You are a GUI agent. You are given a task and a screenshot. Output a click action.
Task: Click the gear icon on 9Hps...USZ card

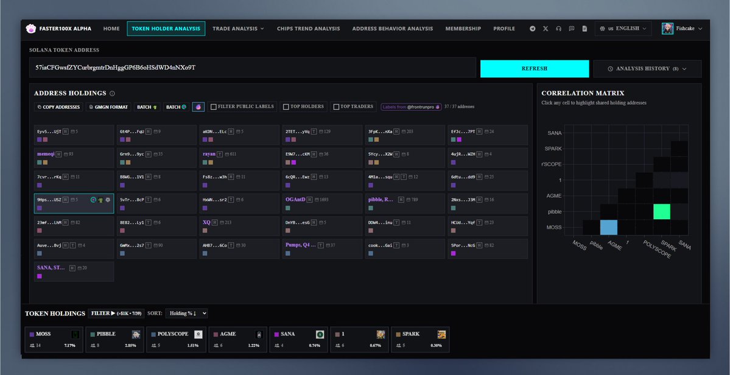pyautogui.click(x=108, y=200)
